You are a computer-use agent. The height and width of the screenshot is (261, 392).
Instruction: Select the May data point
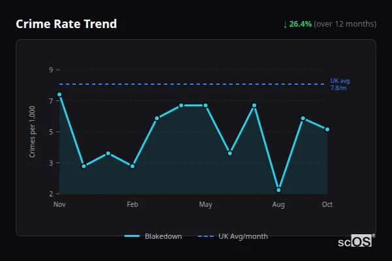[206, 106]
